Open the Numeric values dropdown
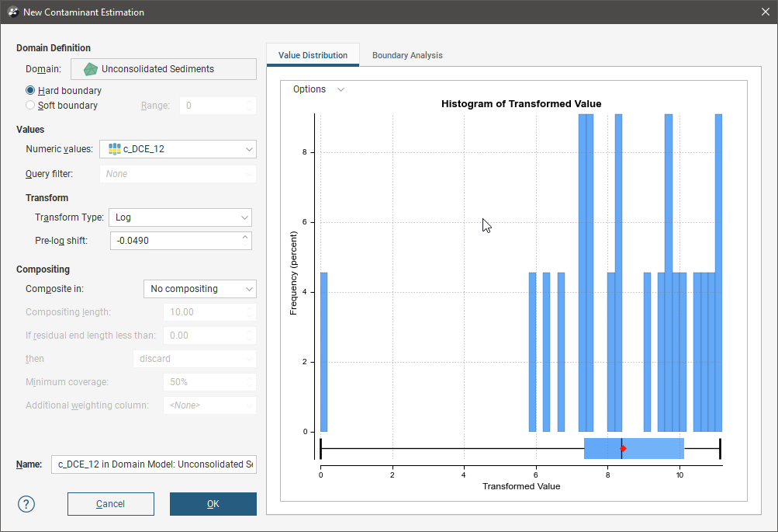Image resolution: width=778 pixels, height=532 pixels. pos(248,149)
